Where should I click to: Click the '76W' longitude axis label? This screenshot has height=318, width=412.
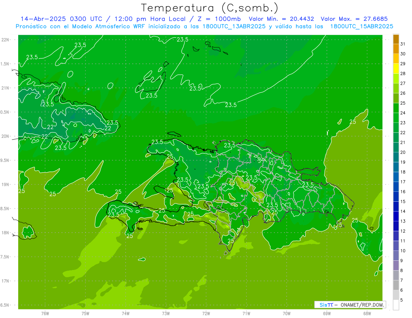(45, 313)
